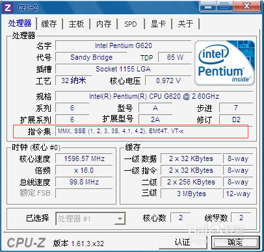Click the 步进 value 7
Screen dimensions: 264x252
pos(236,108)
